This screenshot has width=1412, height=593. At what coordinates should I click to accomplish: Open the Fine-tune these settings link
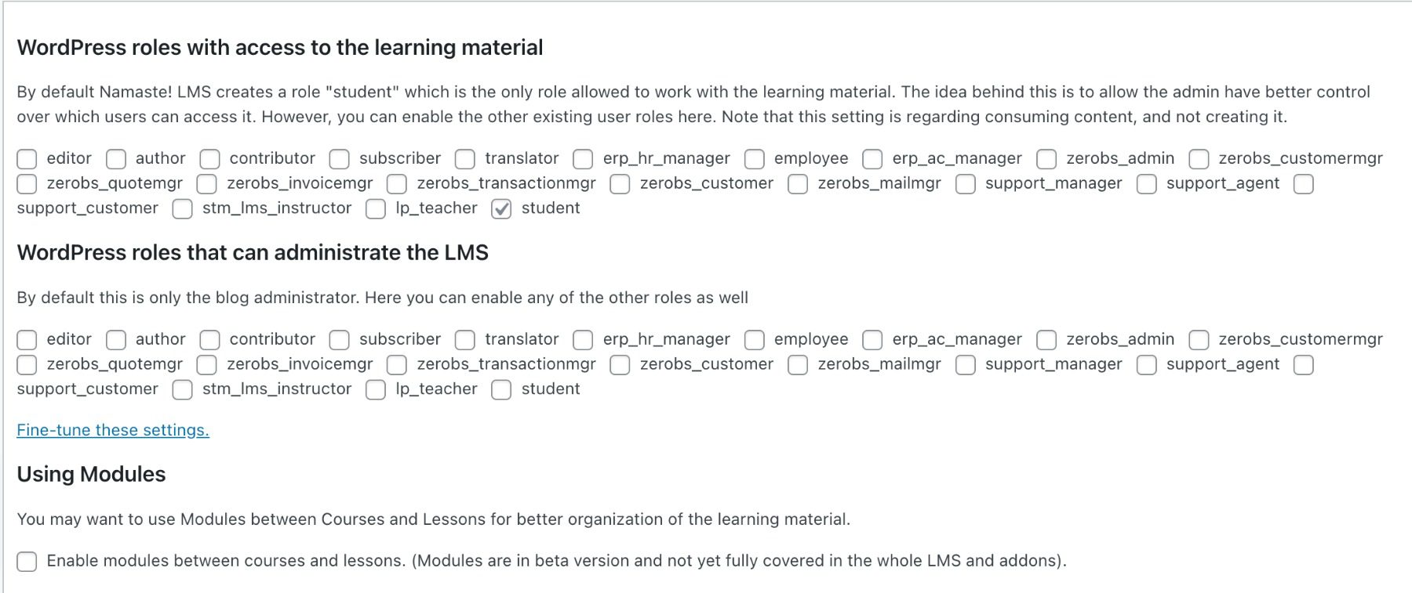point(113,430)
